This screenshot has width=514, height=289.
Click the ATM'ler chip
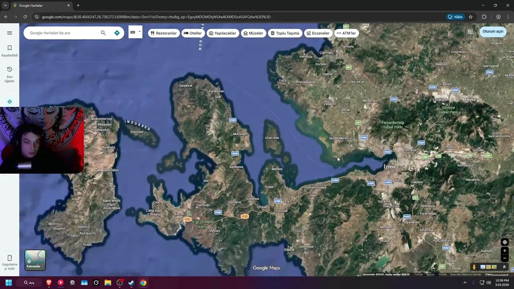tap(346, 33)
